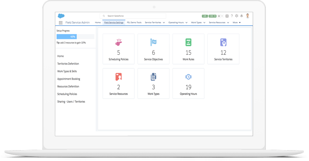Click the Scheduling Policies whistle icon
309x161 pixels.
click(x=119, y=42)
